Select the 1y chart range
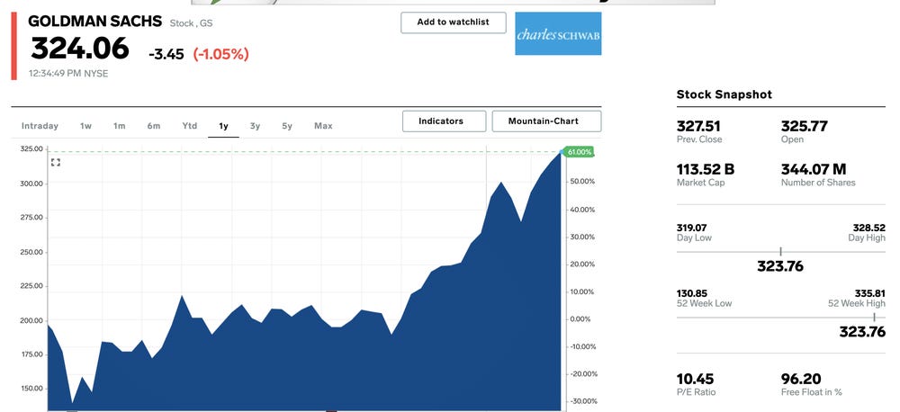Image resolution: width=900 pixels, height=412 pixels. click(223, 126)
